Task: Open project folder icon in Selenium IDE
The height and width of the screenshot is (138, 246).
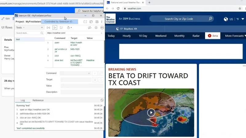Action: click(x=91, y=22)
